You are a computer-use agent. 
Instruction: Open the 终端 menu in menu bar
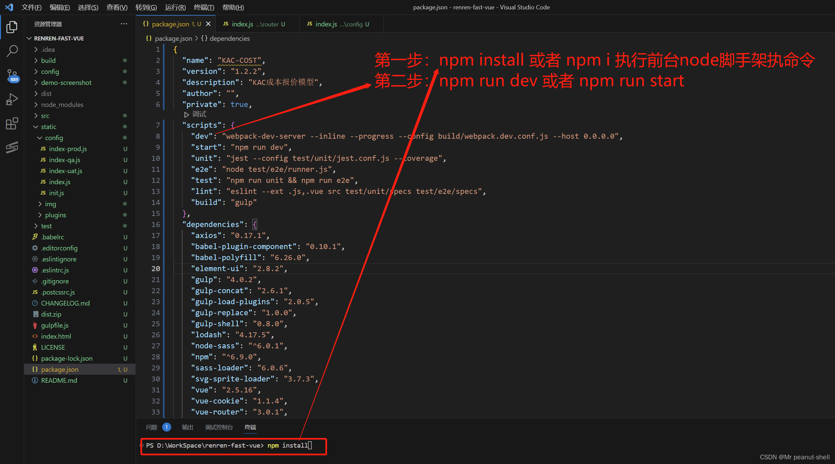click(x=204, y=7)
